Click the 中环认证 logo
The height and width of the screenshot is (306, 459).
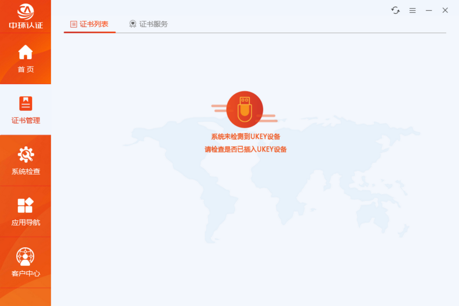(25, 15)
